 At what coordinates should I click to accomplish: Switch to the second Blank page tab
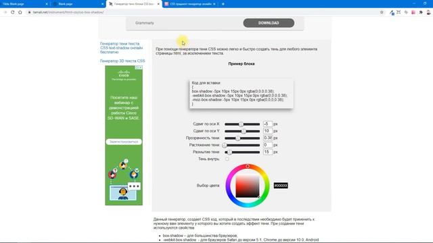pyautogui.click(x=78, y=4)
